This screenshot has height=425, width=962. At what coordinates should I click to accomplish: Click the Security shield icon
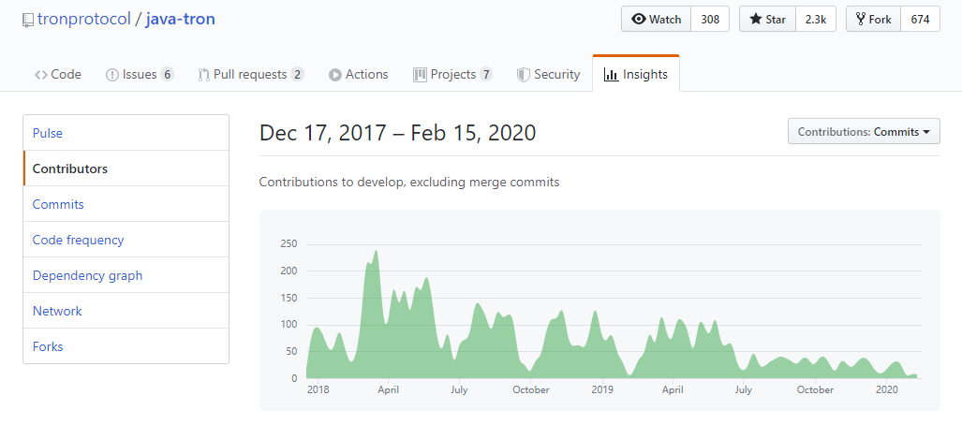point(524,75)
